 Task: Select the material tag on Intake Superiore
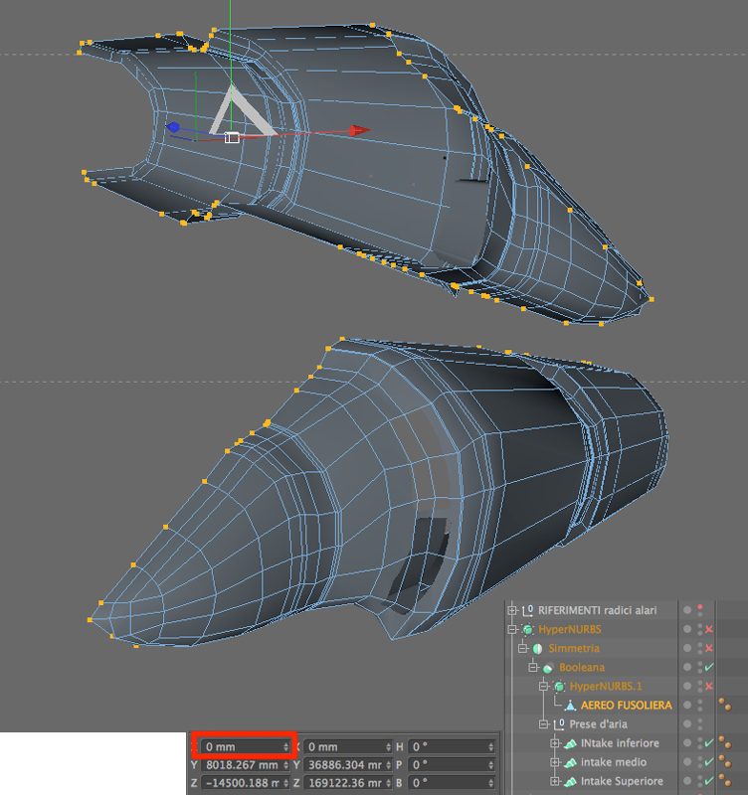pos(725,781)
